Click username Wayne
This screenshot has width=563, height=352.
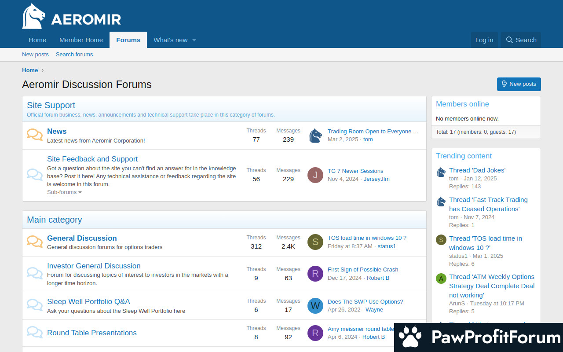click(x=374, y=309)
